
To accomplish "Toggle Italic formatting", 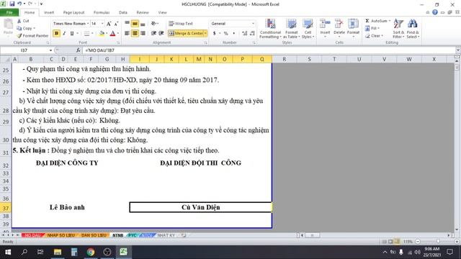I will (x=64, y=34).
